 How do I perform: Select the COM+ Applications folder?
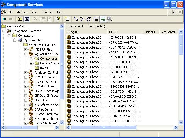click(42, 45)
